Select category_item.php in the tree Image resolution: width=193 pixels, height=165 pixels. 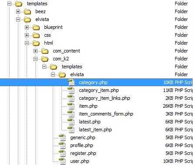[99, 90]
